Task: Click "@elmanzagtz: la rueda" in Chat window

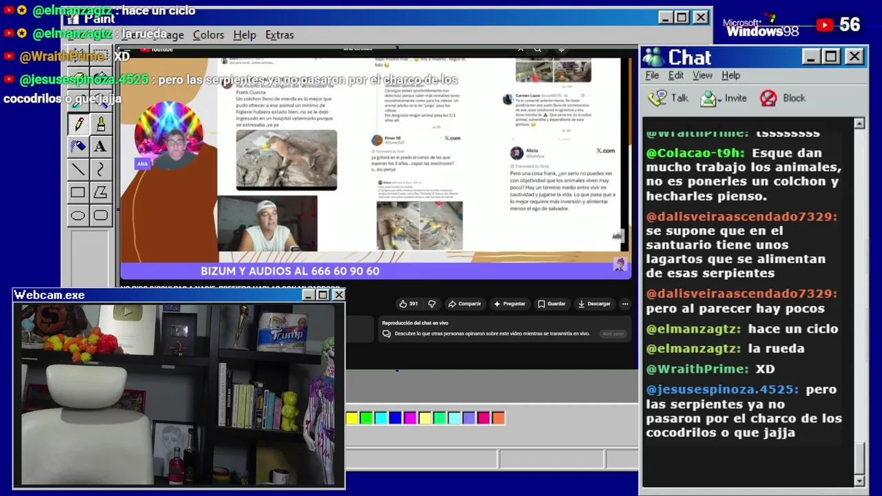Action: [x=725, y=349]
